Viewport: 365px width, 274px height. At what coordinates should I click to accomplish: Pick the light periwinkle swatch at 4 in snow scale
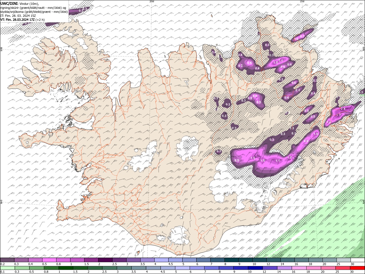[161, 260]
